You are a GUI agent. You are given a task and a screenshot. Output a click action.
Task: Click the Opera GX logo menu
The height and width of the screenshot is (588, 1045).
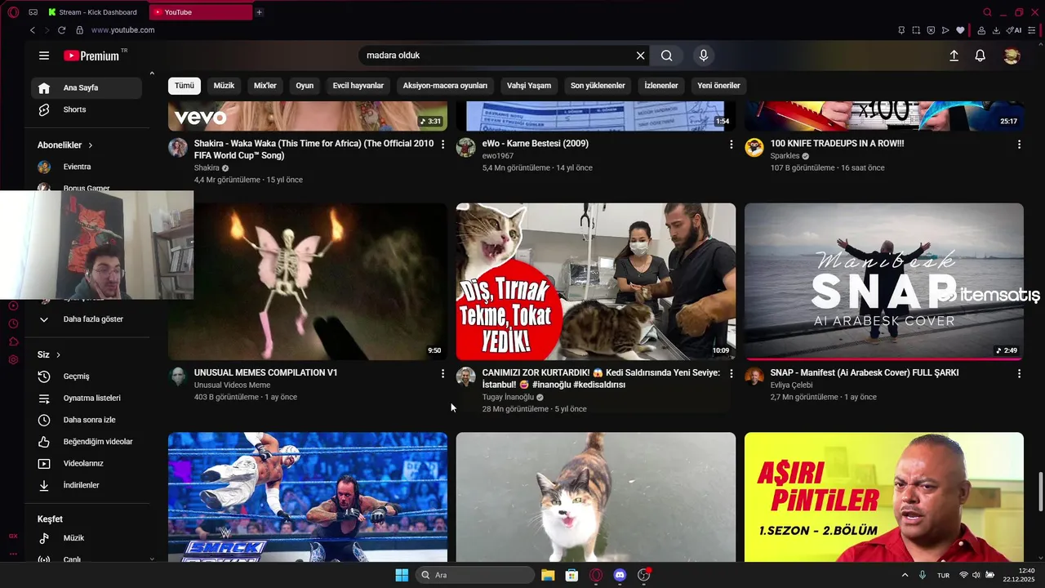click(12, 12)
